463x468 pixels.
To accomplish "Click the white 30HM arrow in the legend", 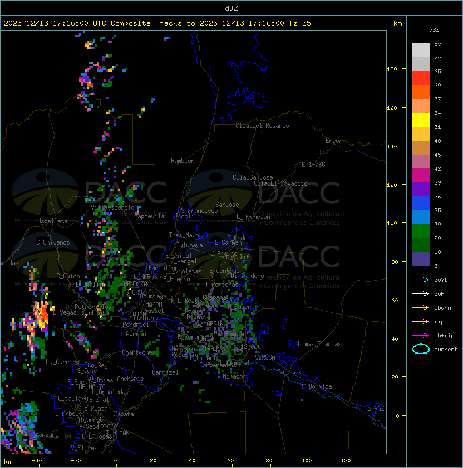I will (x=421, y=293).
